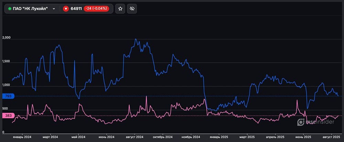Viewport: 344px width, 142px height.
Task: Click the 64911 value
Action: (76, 9)
